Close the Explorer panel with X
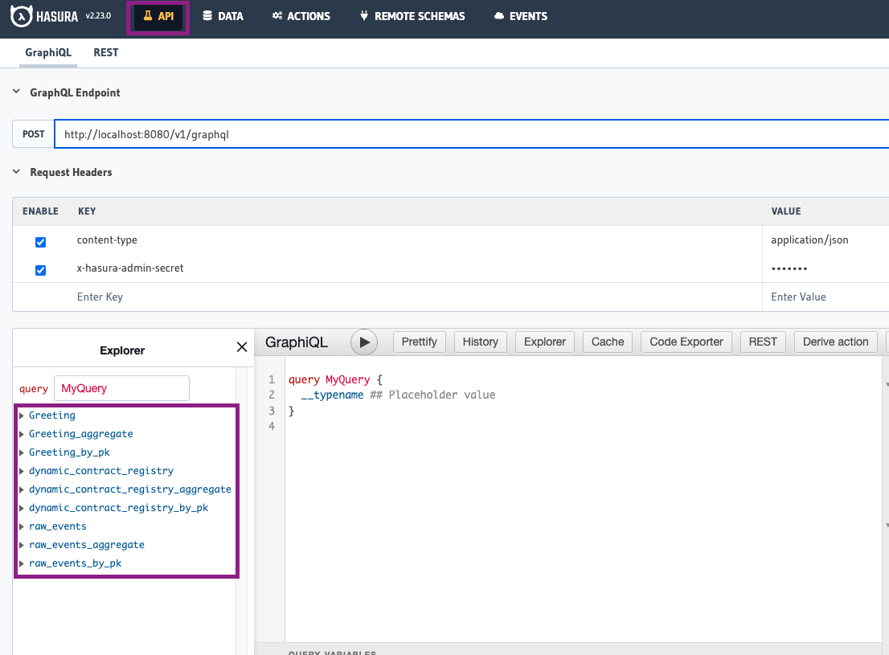 pyautogui.click(x=242, y=347)
